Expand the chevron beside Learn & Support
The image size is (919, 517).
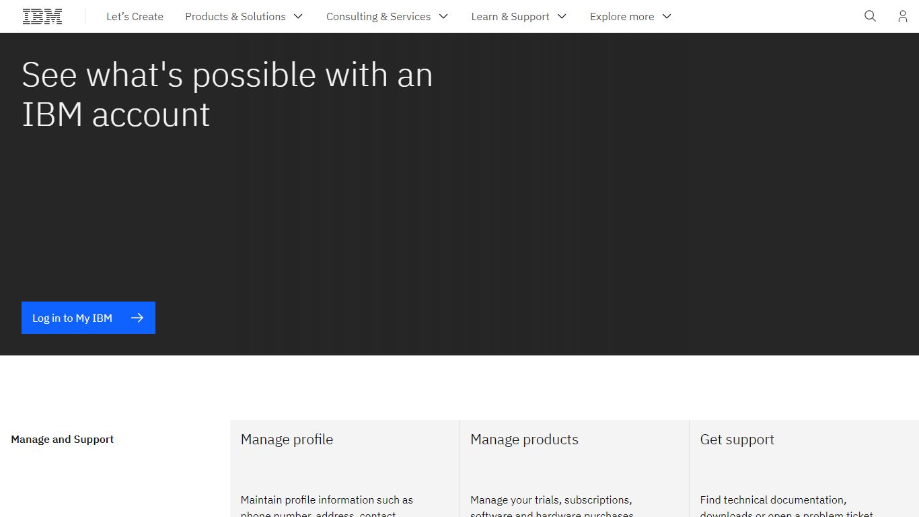(x=562, y=16)
